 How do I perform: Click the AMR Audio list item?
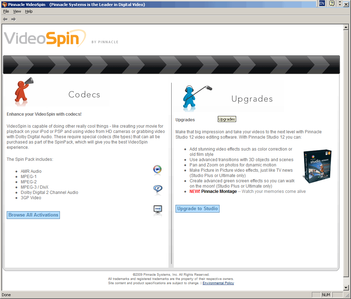coord(31,171)
